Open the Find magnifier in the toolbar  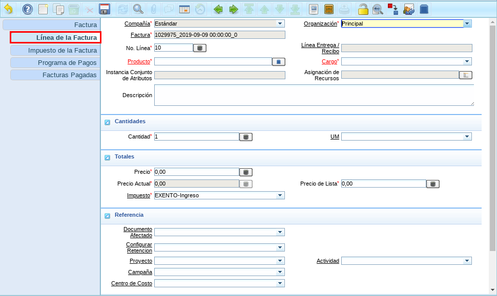pos(138,9)
